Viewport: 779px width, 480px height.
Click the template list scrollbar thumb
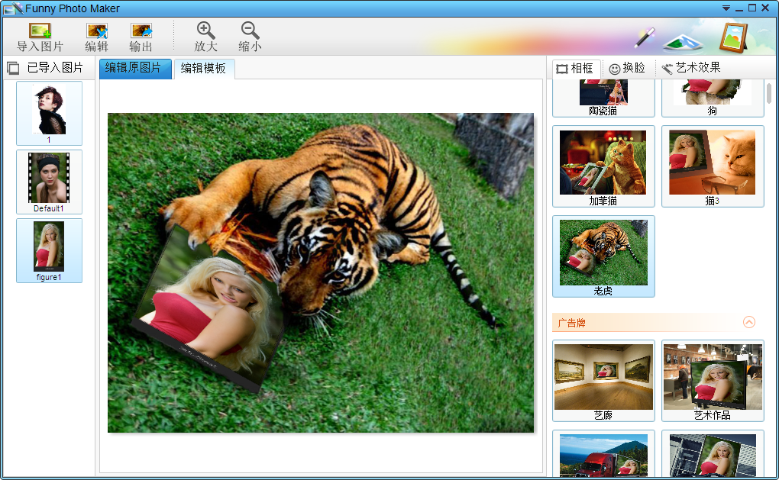(x=768, y=93)
